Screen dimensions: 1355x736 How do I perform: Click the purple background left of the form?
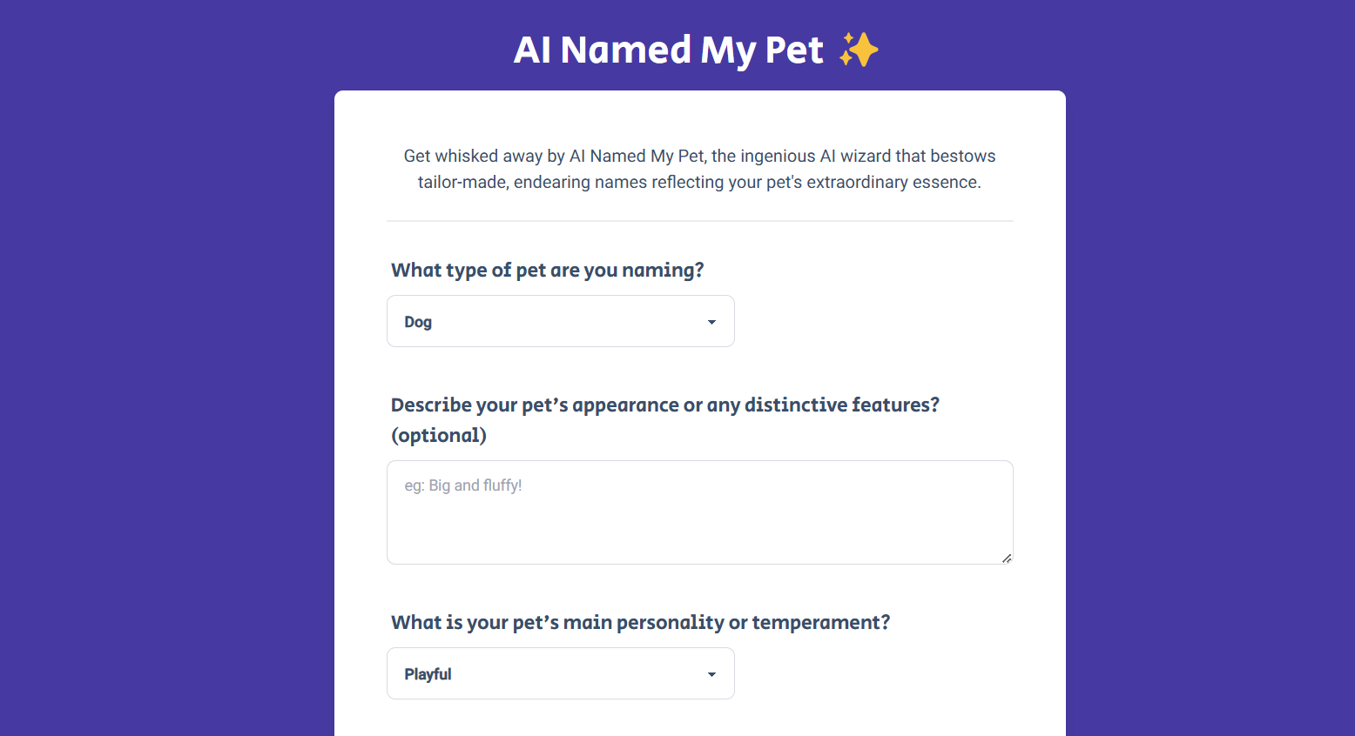coord(165,391)
